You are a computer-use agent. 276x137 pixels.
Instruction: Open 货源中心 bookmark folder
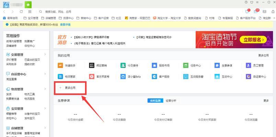coord(66,18)
